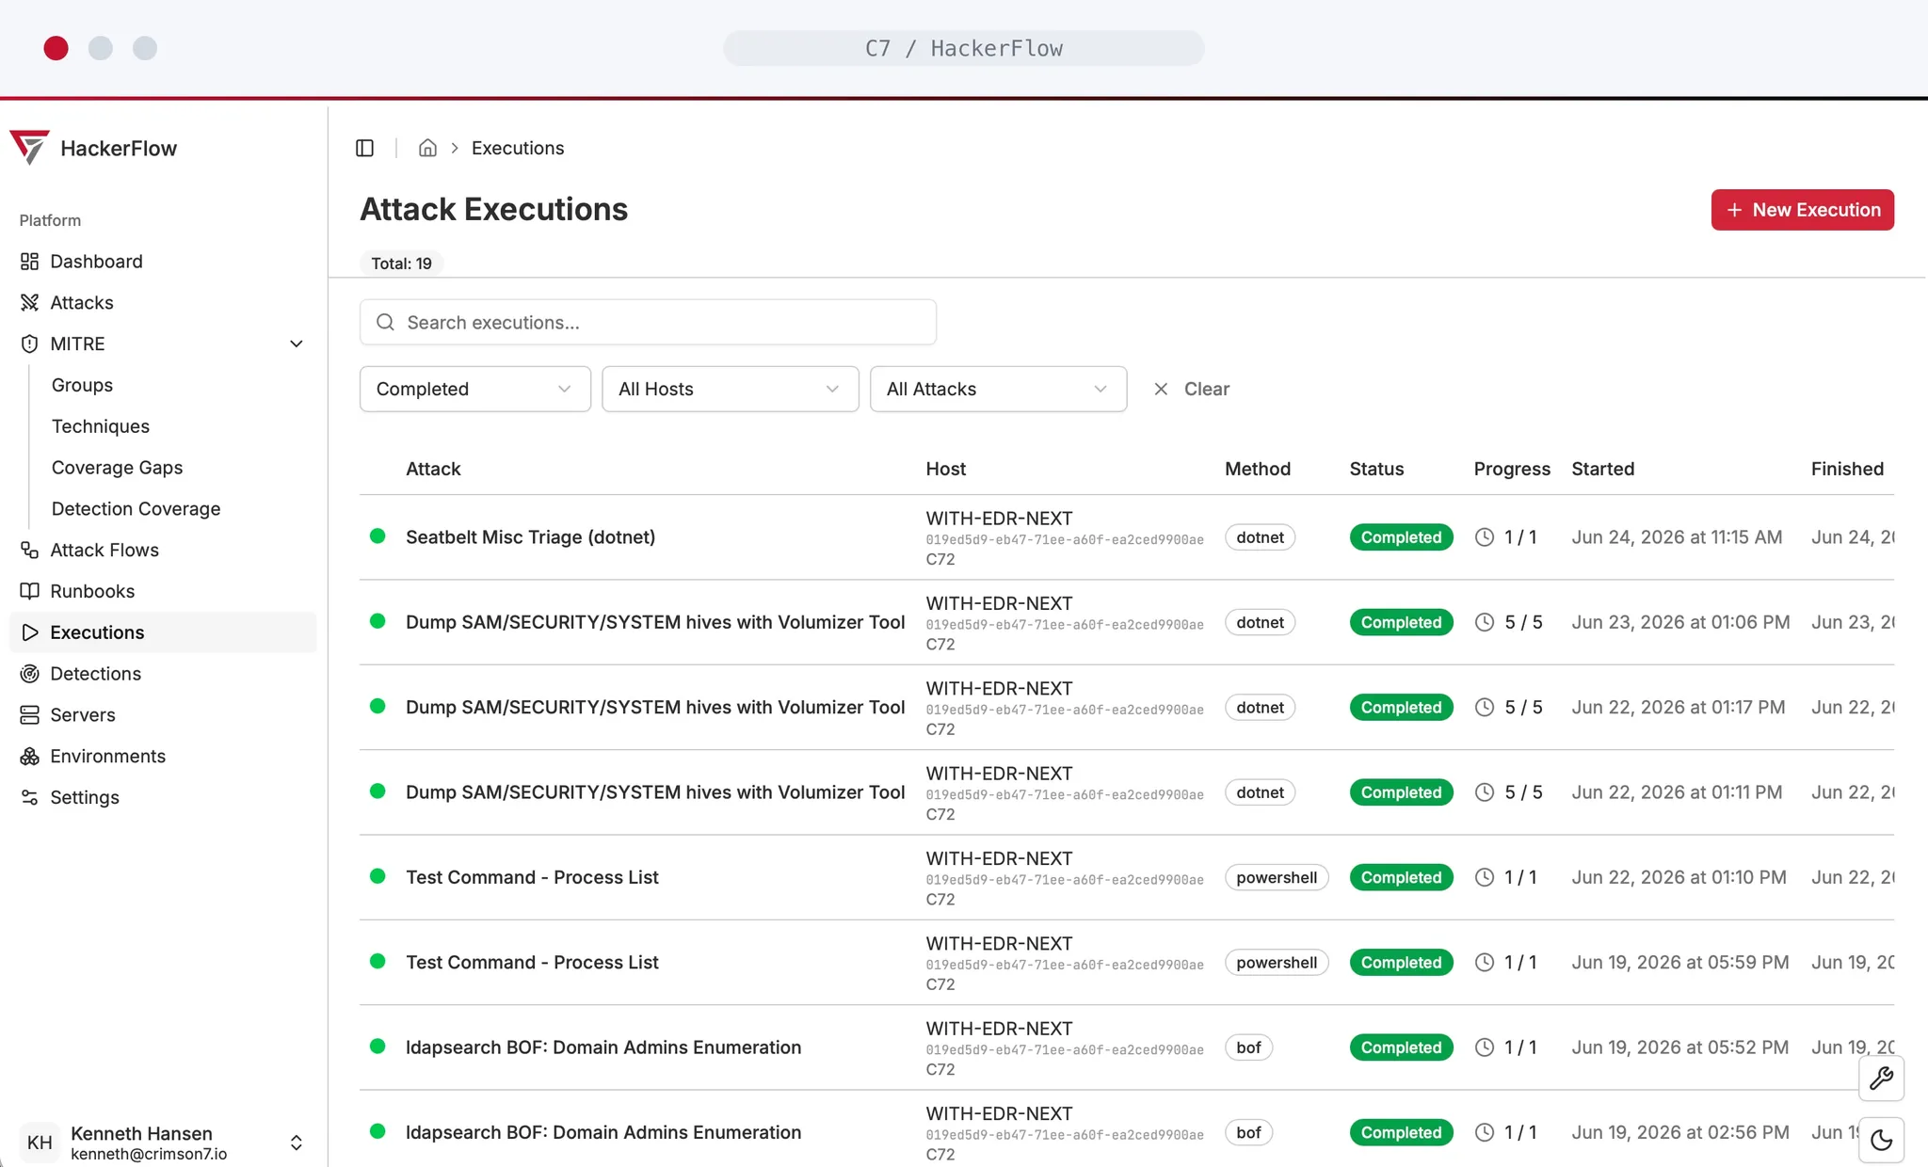1928x1167 pixels.
Task: Click the C7 / HackerFlow address bar
Action: 963,48
